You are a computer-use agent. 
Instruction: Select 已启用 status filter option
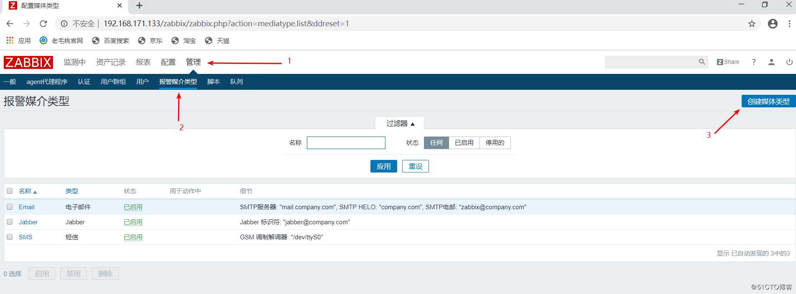pos(464,143)
